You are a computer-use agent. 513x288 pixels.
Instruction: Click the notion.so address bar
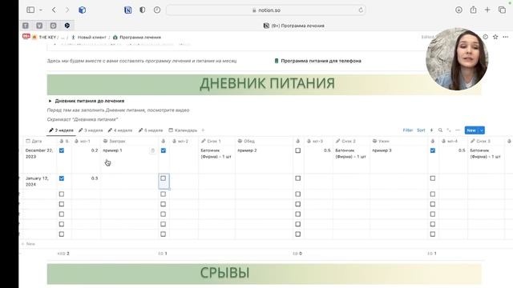pyautogui.click(x=265, y=10)
